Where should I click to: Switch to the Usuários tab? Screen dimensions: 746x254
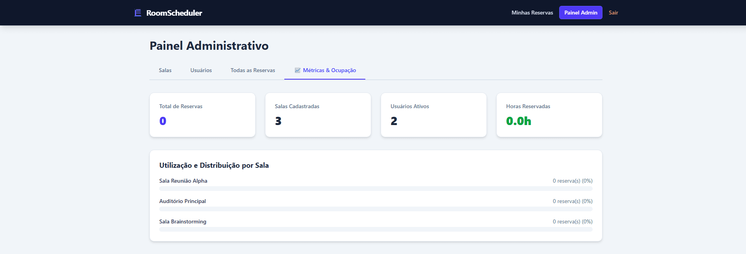201,70
